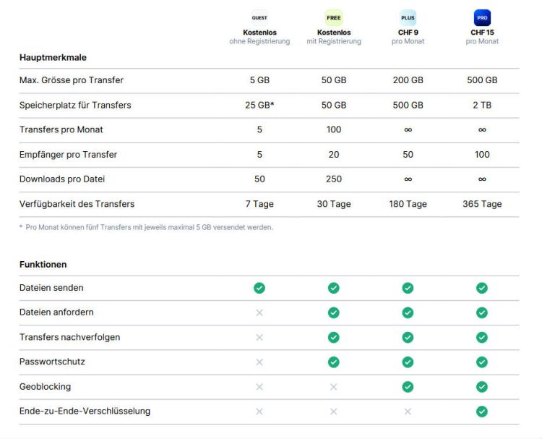Click the green FREE plan badge
The height and width of the screenshot is (439, 542).
334,17
